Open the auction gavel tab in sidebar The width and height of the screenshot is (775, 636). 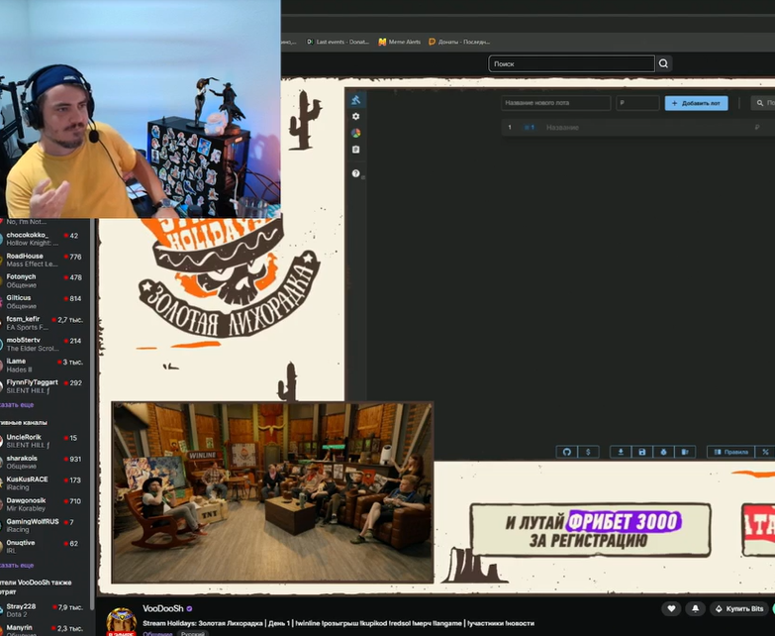[355, 100]
